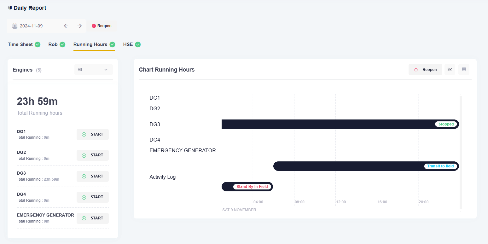
Task: Start the EMERGENCY GENERATOR engine
Action: [93, 218]
